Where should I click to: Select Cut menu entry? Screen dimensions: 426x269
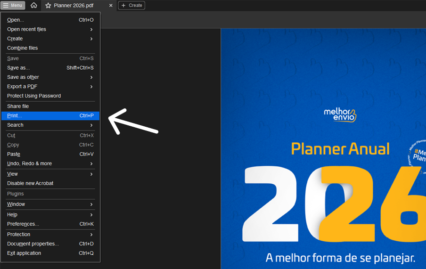50,135
